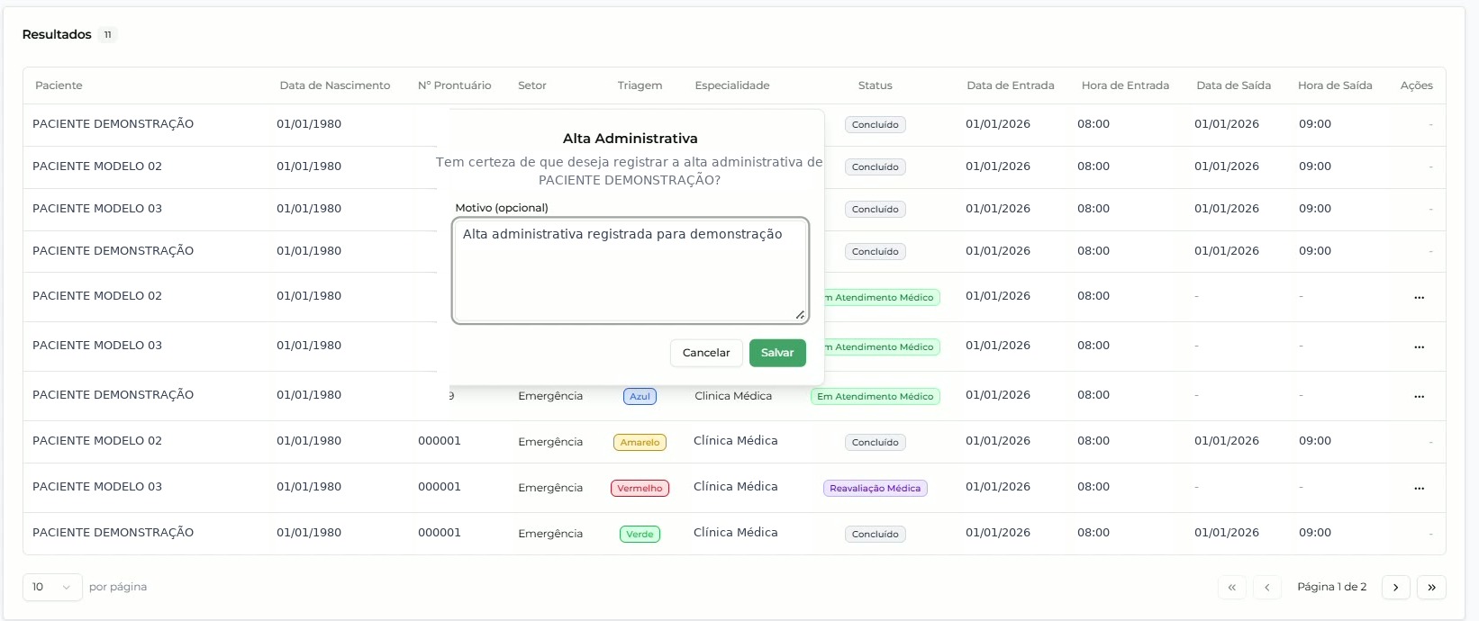Screen dimensions: 1479x621
Task: Click the Status column header
Action: point(875,85)
